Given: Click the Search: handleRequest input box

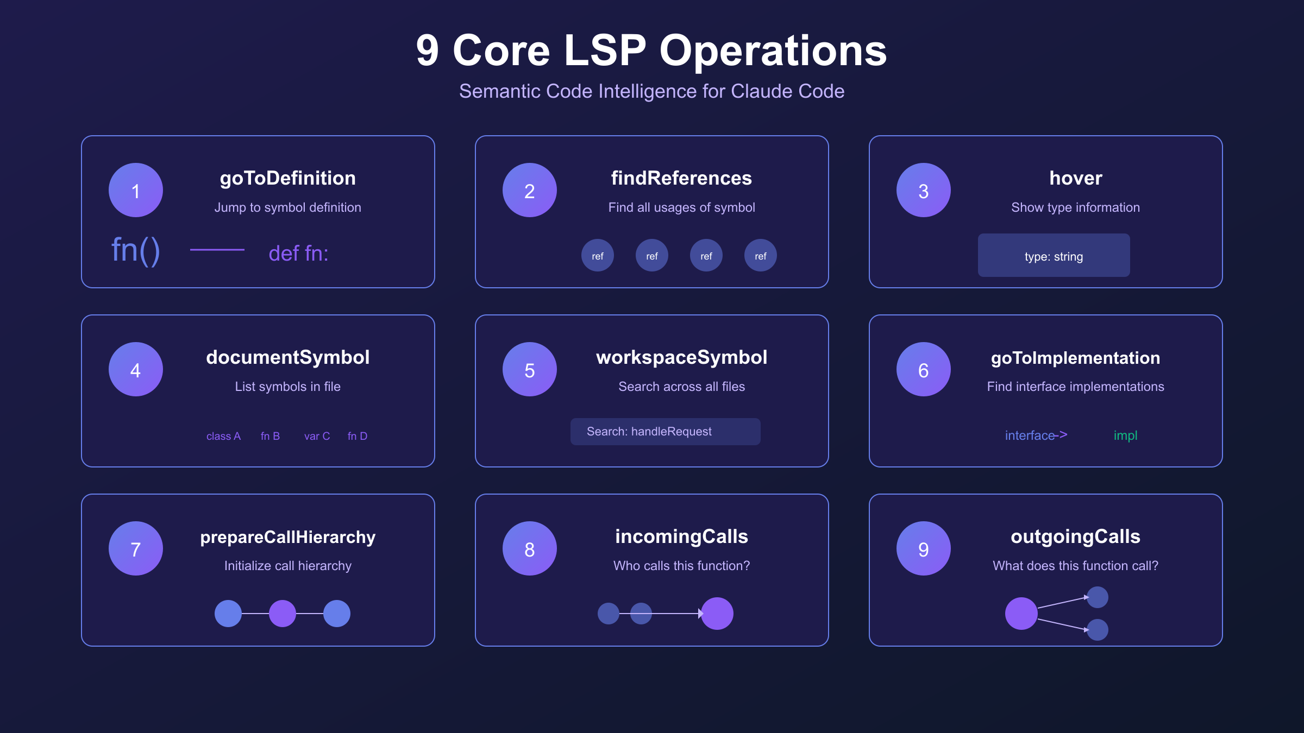Looking at the screenshot, I should (665, 431).
